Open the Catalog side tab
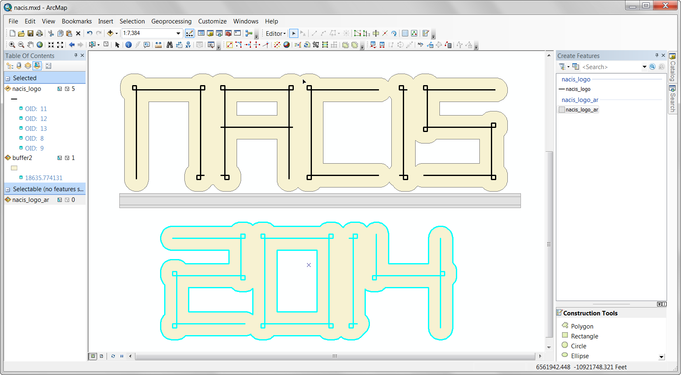 point(672,68)
